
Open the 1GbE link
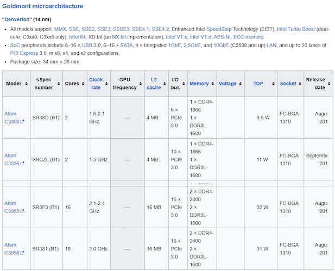tap(174, 45)
